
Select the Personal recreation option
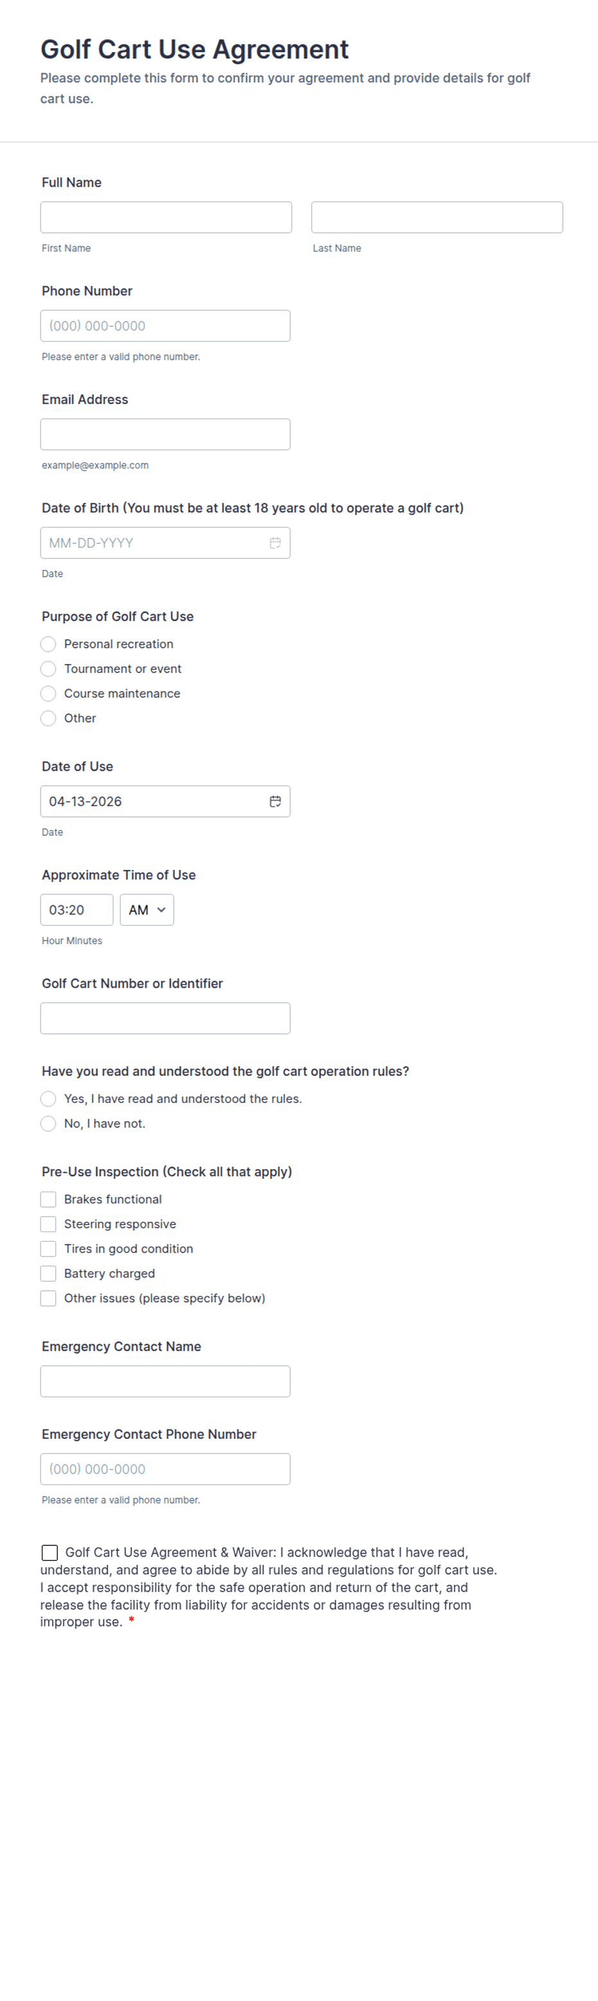48,644
